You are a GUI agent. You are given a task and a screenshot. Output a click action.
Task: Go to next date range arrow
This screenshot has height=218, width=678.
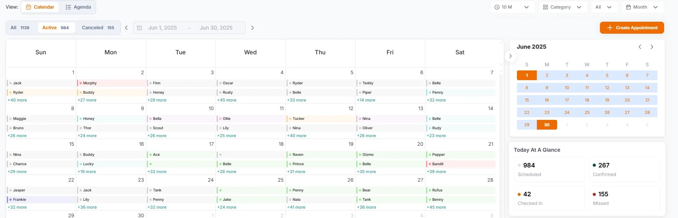pyautogui.click(x=252, y=28)
